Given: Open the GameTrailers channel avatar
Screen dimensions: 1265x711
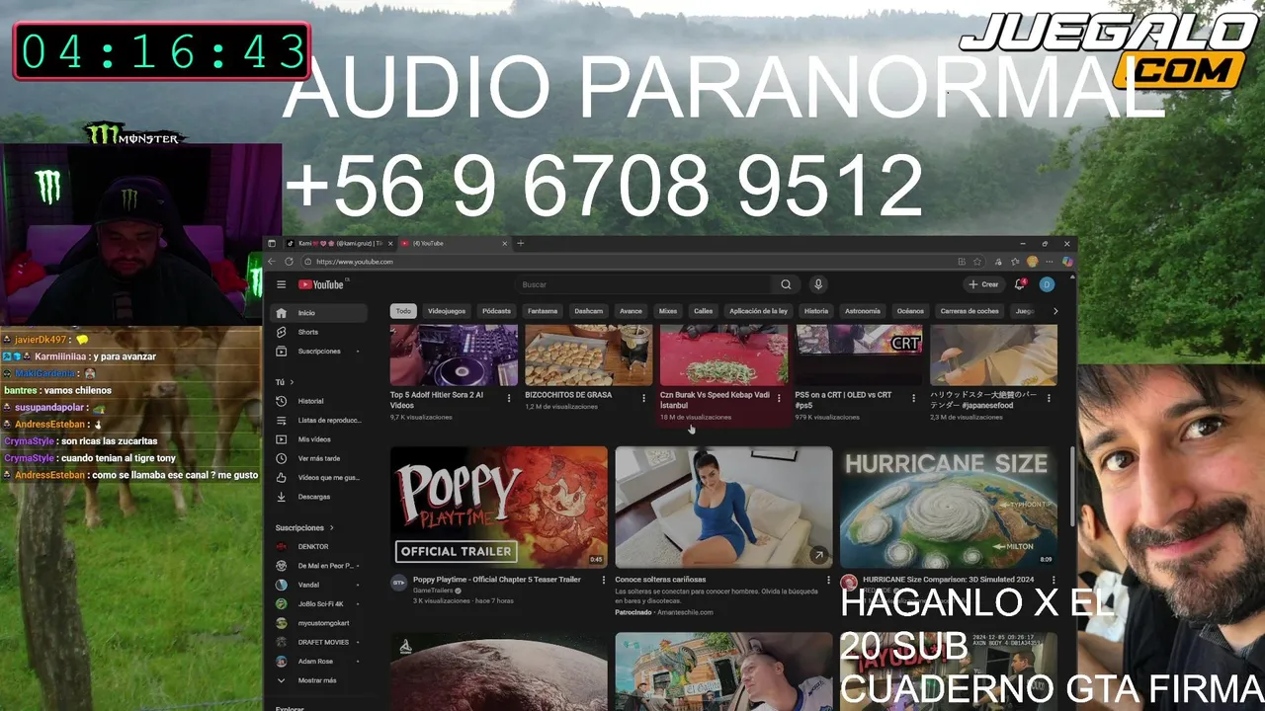Looking at the screenshot, I should pyautogui.click(x=398, y=583).
